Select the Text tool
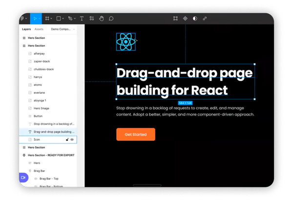Screen dimensions: 293x200 click(82, 19)
